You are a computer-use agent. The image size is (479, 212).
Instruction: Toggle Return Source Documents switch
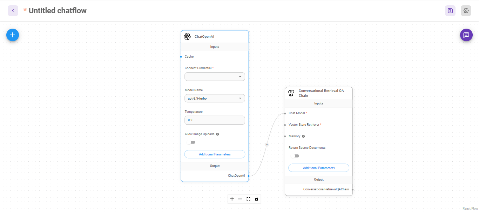tap(295, 156)
